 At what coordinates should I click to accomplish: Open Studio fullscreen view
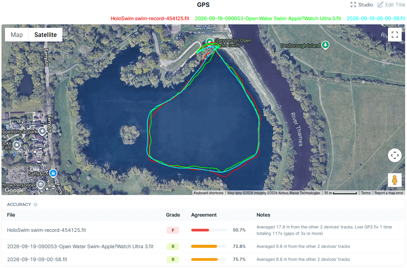click(362, 5)
